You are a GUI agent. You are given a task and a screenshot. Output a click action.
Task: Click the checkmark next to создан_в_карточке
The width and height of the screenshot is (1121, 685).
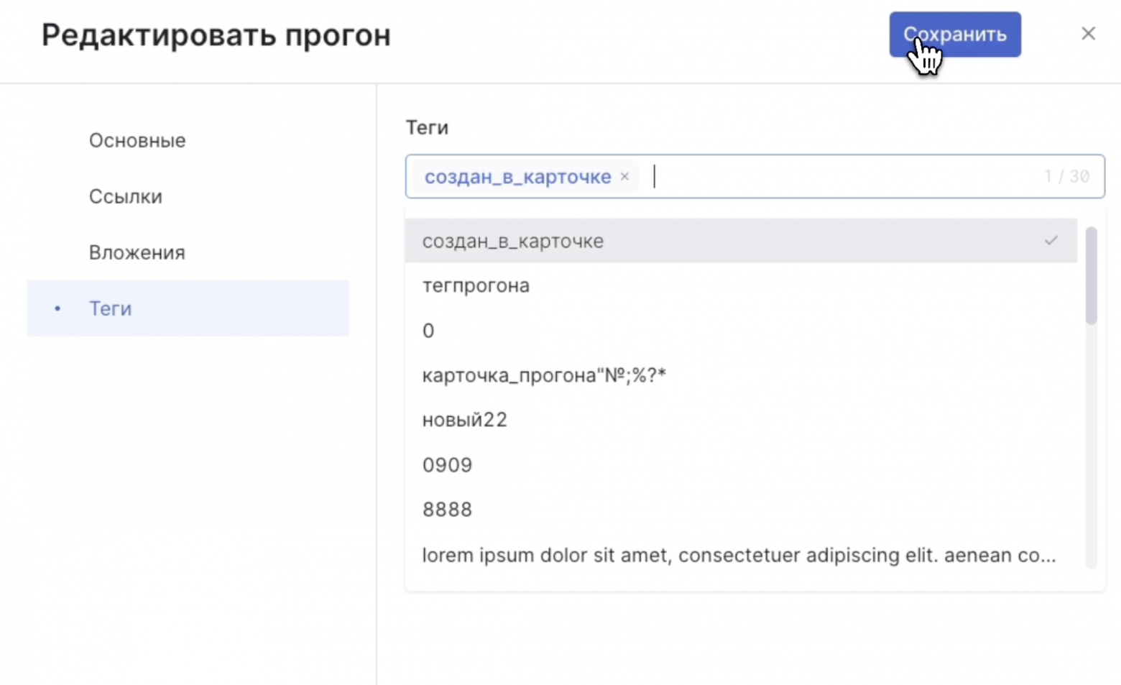[x=1052, y=241]
